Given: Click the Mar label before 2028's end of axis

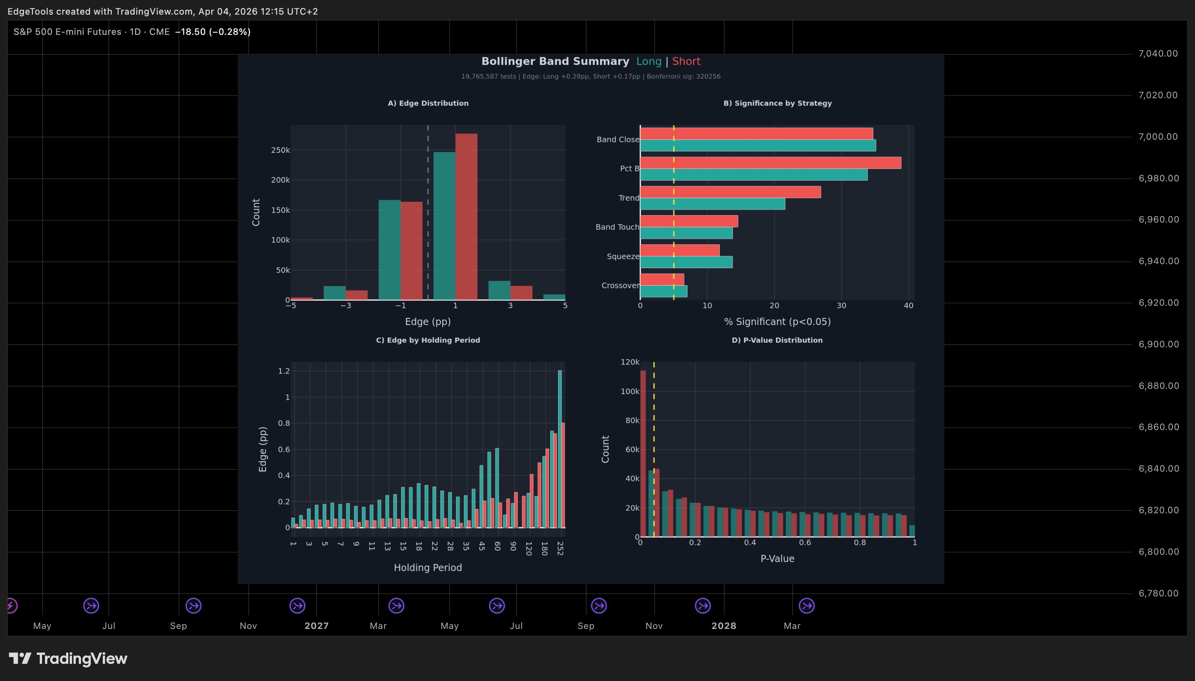Looking at the screenshot, I should pos(792,626).
